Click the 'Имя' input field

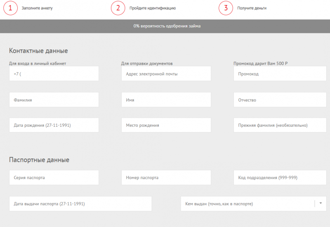point(166,100)
